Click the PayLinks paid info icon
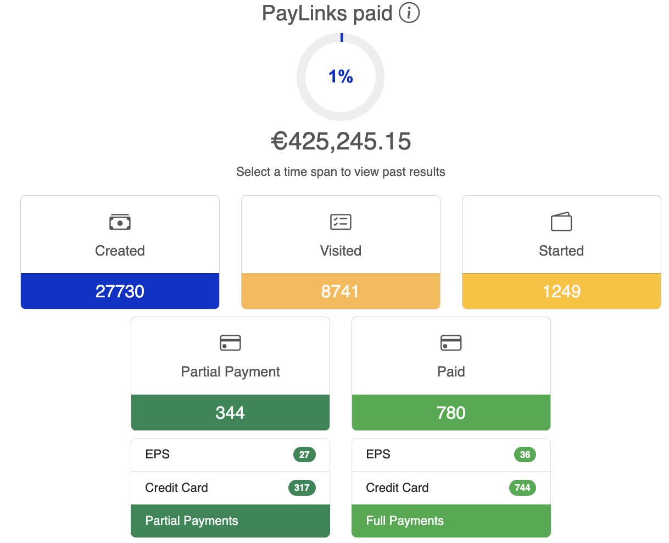 408,13
